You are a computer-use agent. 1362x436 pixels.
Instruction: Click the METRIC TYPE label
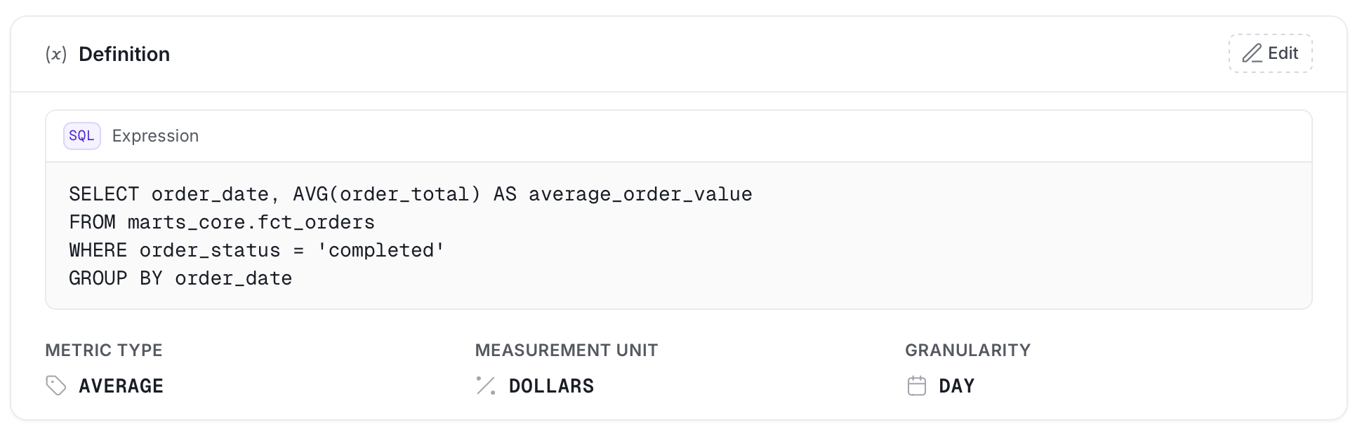point(104,350)
